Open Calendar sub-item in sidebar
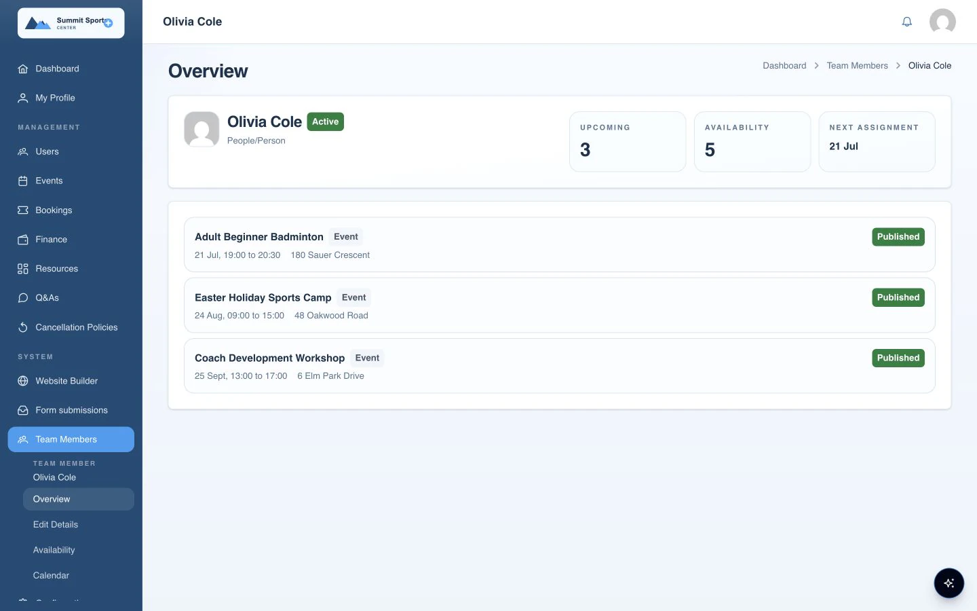 tap(79, 575)
